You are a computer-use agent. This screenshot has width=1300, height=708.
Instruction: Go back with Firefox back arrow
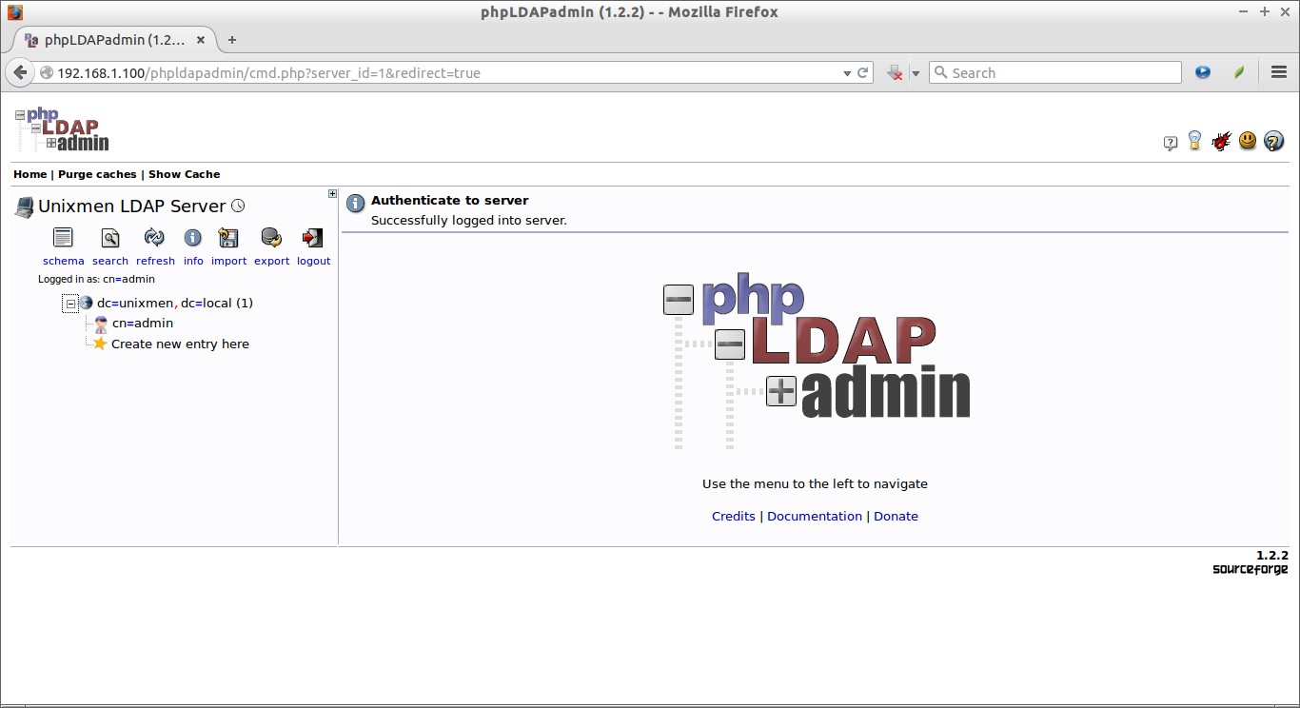pyautogui.click(x=19, y=72)
